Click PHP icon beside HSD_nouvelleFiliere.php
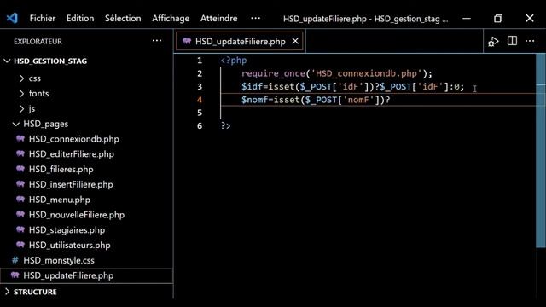The height and width of the screenshot is (307, 546). [x=20, y=214]
